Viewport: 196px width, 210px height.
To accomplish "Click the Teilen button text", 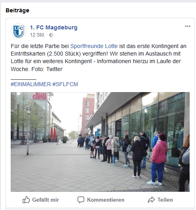I will tap(165, 200).
